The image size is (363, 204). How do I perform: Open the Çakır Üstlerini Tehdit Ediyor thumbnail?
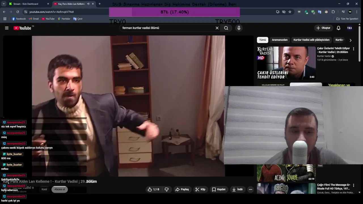click(x=286, y=63)
